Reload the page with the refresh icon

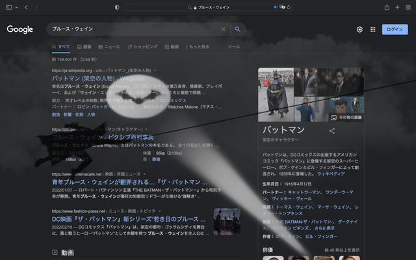click(x=289, y=7)
